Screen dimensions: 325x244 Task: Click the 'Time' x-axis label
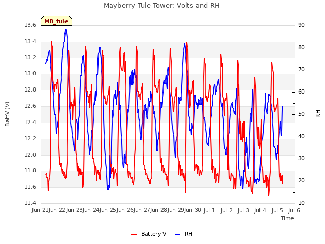(x=287, y=218)
